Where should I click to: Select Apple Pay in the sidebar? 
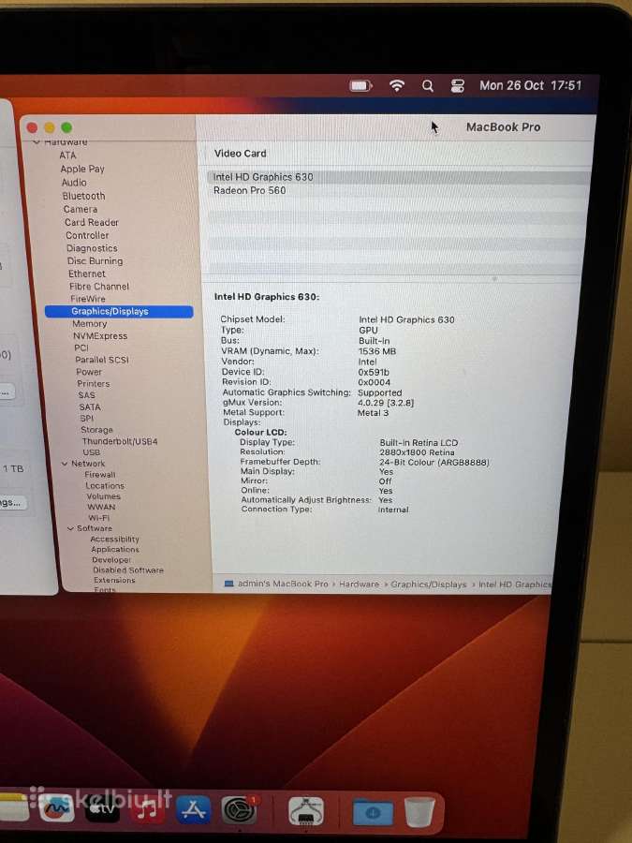(x=82, y=169)
